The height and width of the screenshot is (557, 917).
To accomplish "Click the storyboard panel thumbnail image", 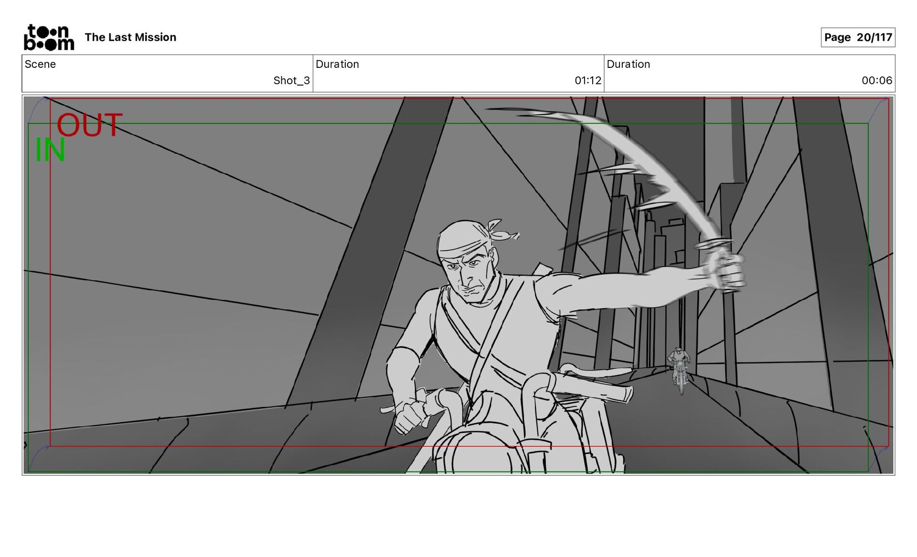I will coord(458,285).
